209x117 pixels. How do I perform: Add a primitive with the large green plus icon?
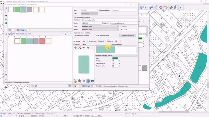pyautogui.click(x=75, y=48)
